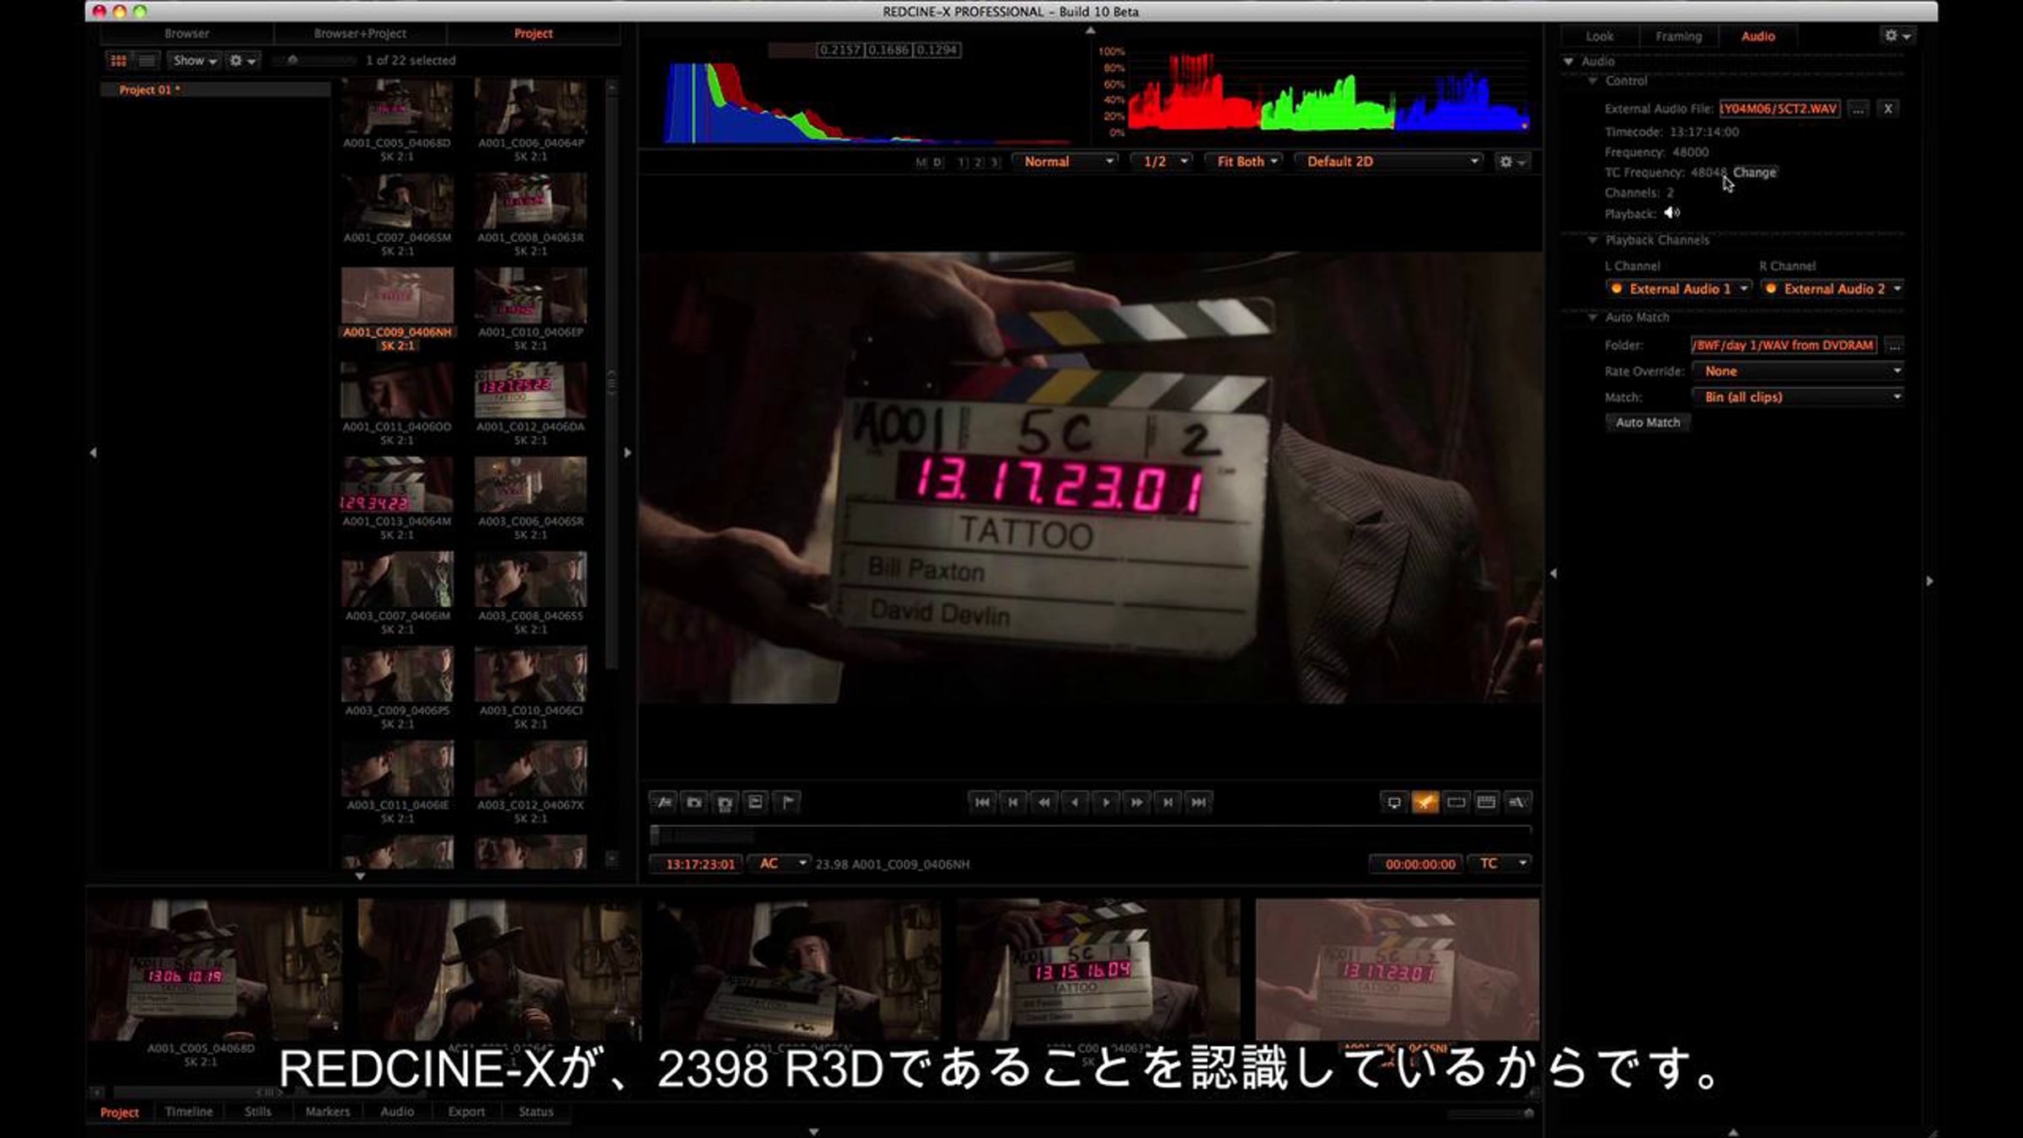Click the play forward transport button
Screen dimensions: 2023x1138
(x=1106, y=803)
